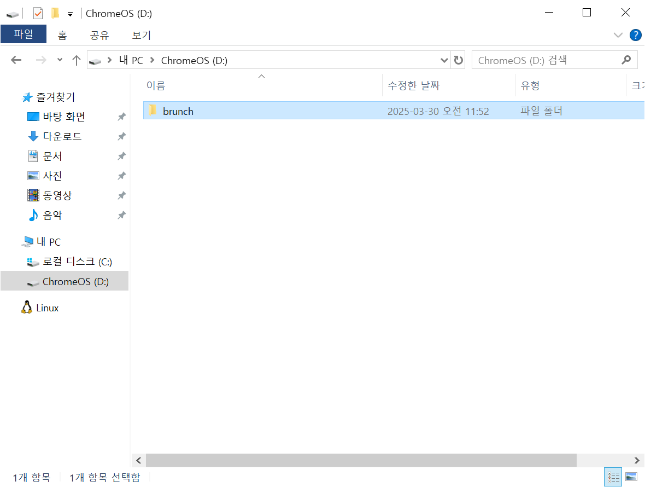Click the pin icon beside 바탕 화면

click(x=121, y=117)
